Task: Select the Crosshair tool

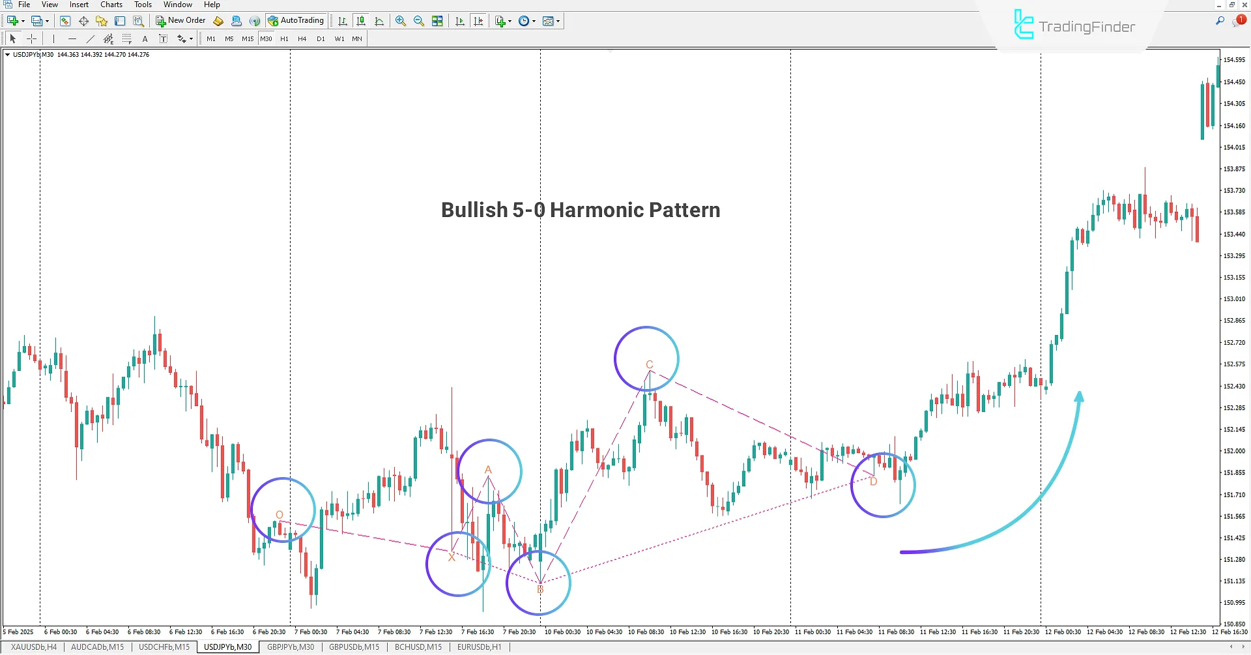Action: [31, 38]
